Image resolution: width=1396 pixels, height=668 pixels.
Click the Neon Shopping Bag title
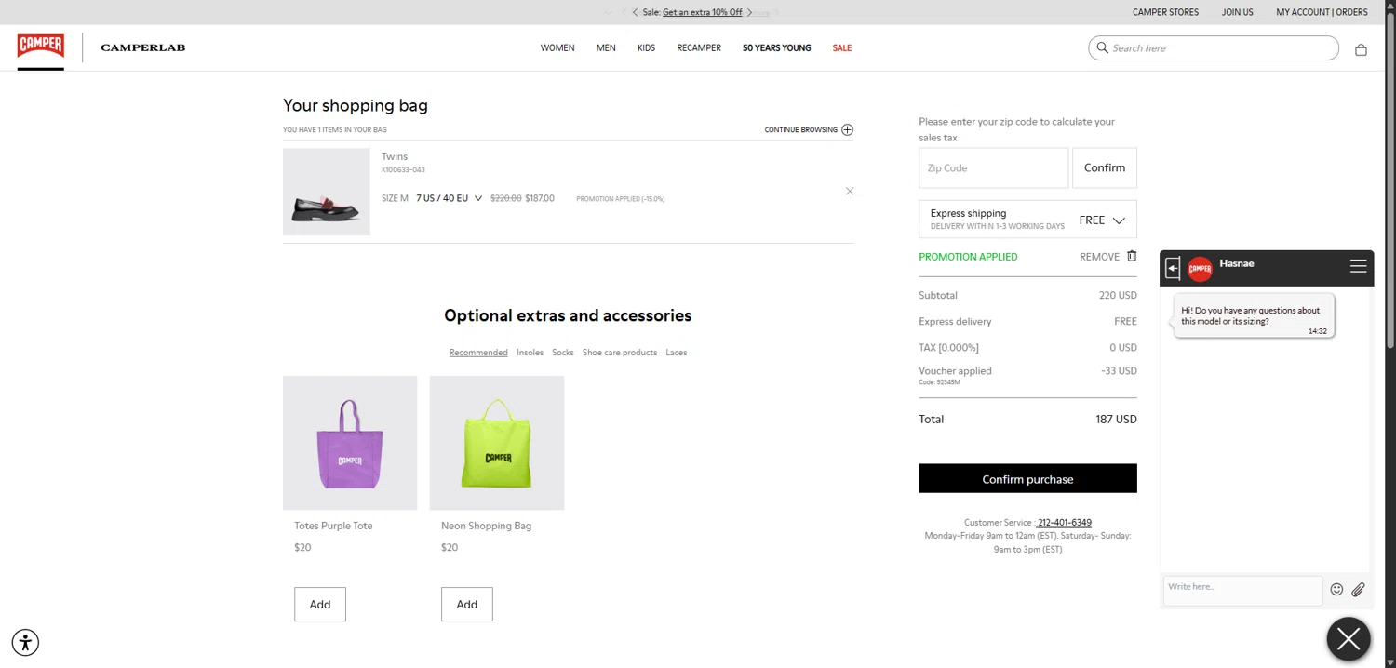(x=486, y=526)
